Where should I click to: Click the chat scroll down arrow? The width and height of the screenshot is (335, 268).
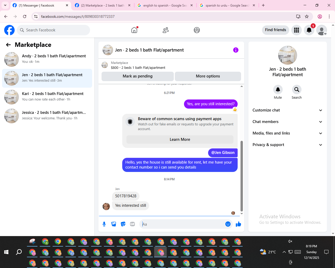coord(242,214)
